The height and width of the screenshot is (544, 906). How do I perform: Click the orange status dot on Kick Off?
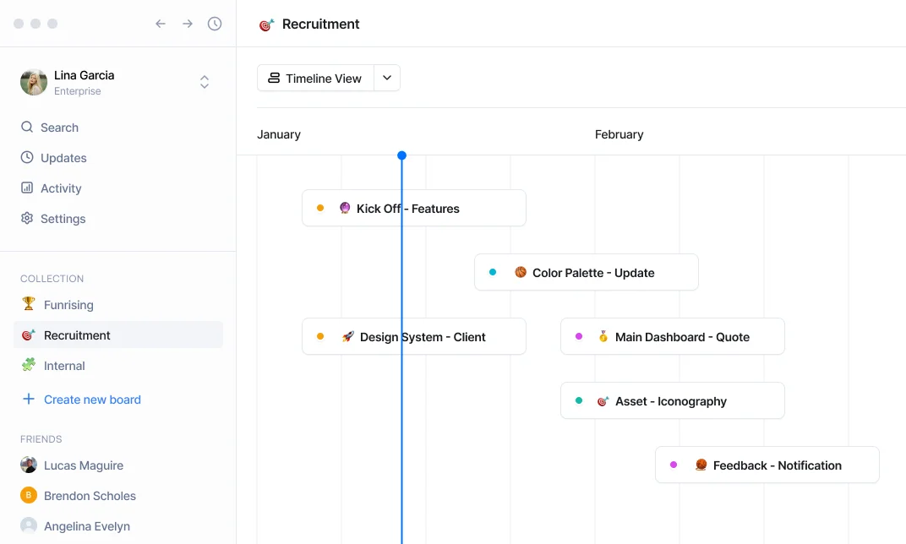(x=320, y=208)
